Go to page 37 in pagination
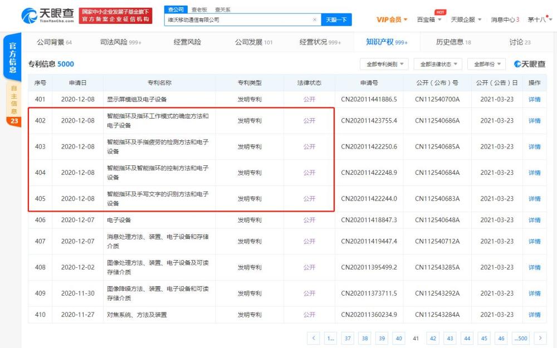 pyautogui.click(x=348, y=338)
